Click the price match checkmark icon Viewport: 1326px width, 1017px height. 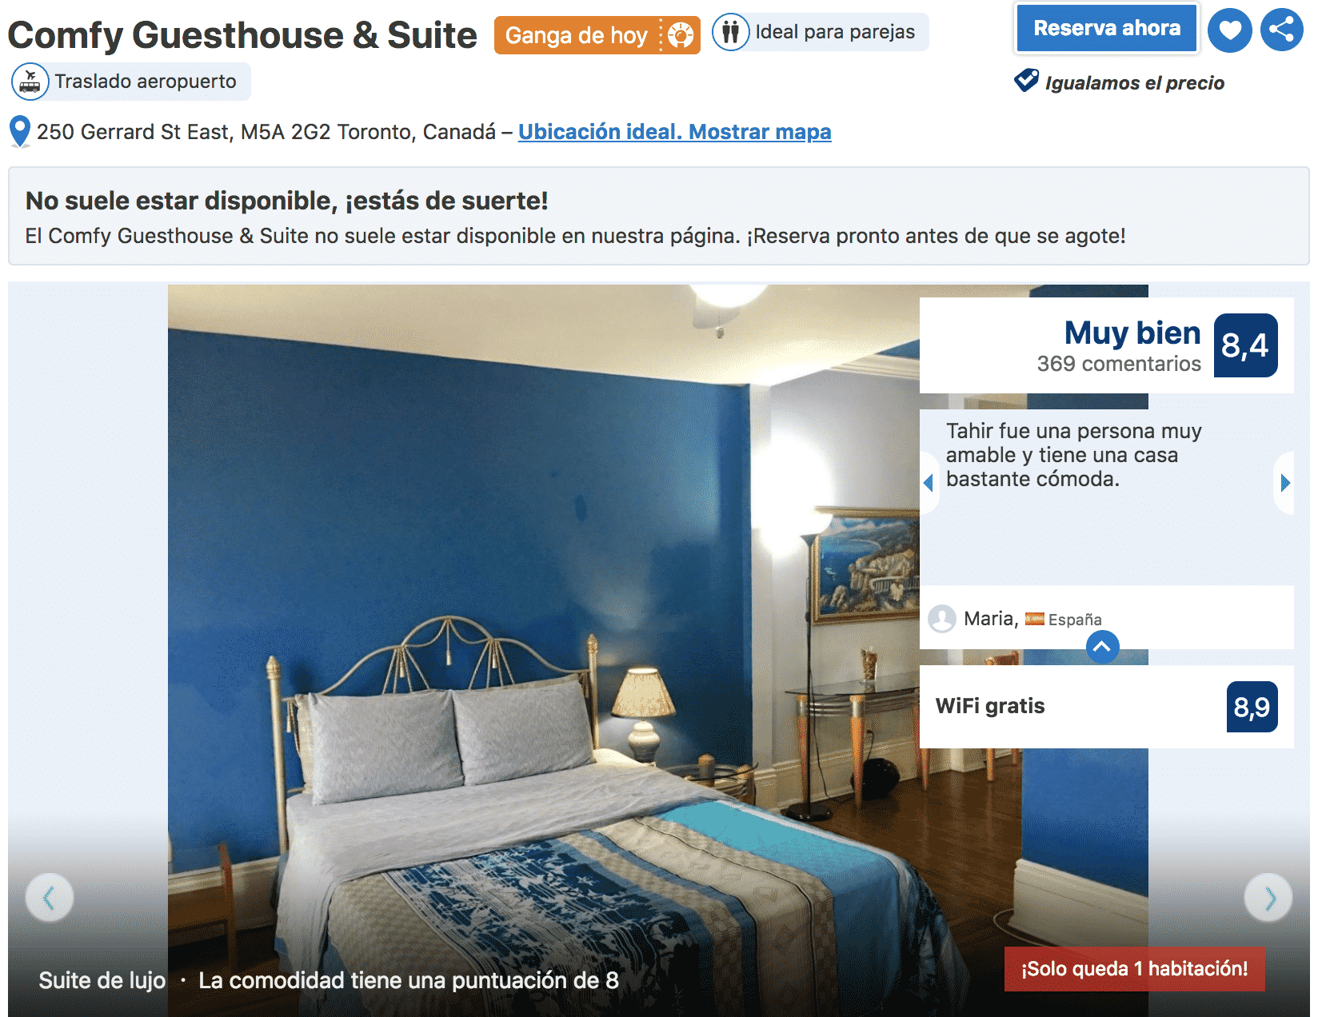1026,82
